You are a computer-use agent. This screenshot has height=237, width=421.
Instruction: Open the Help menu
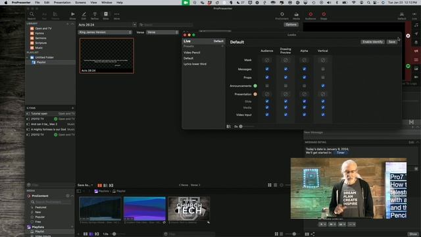point(120,3)
